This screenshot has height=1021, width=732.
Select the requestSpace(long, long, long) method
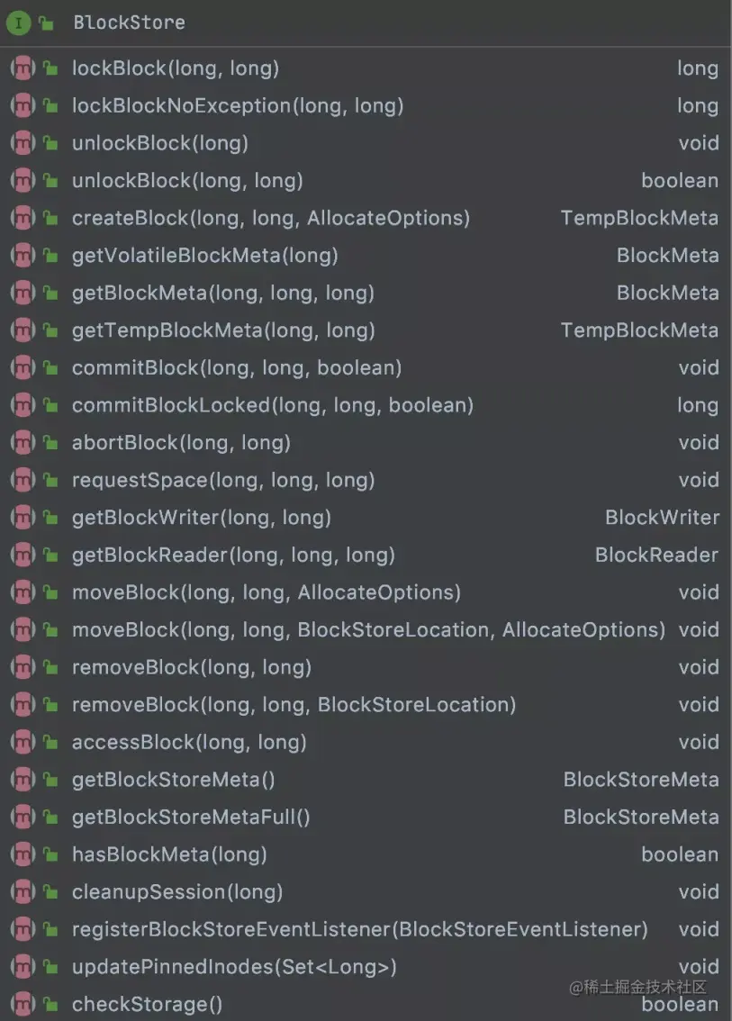(x=223, y=480)
